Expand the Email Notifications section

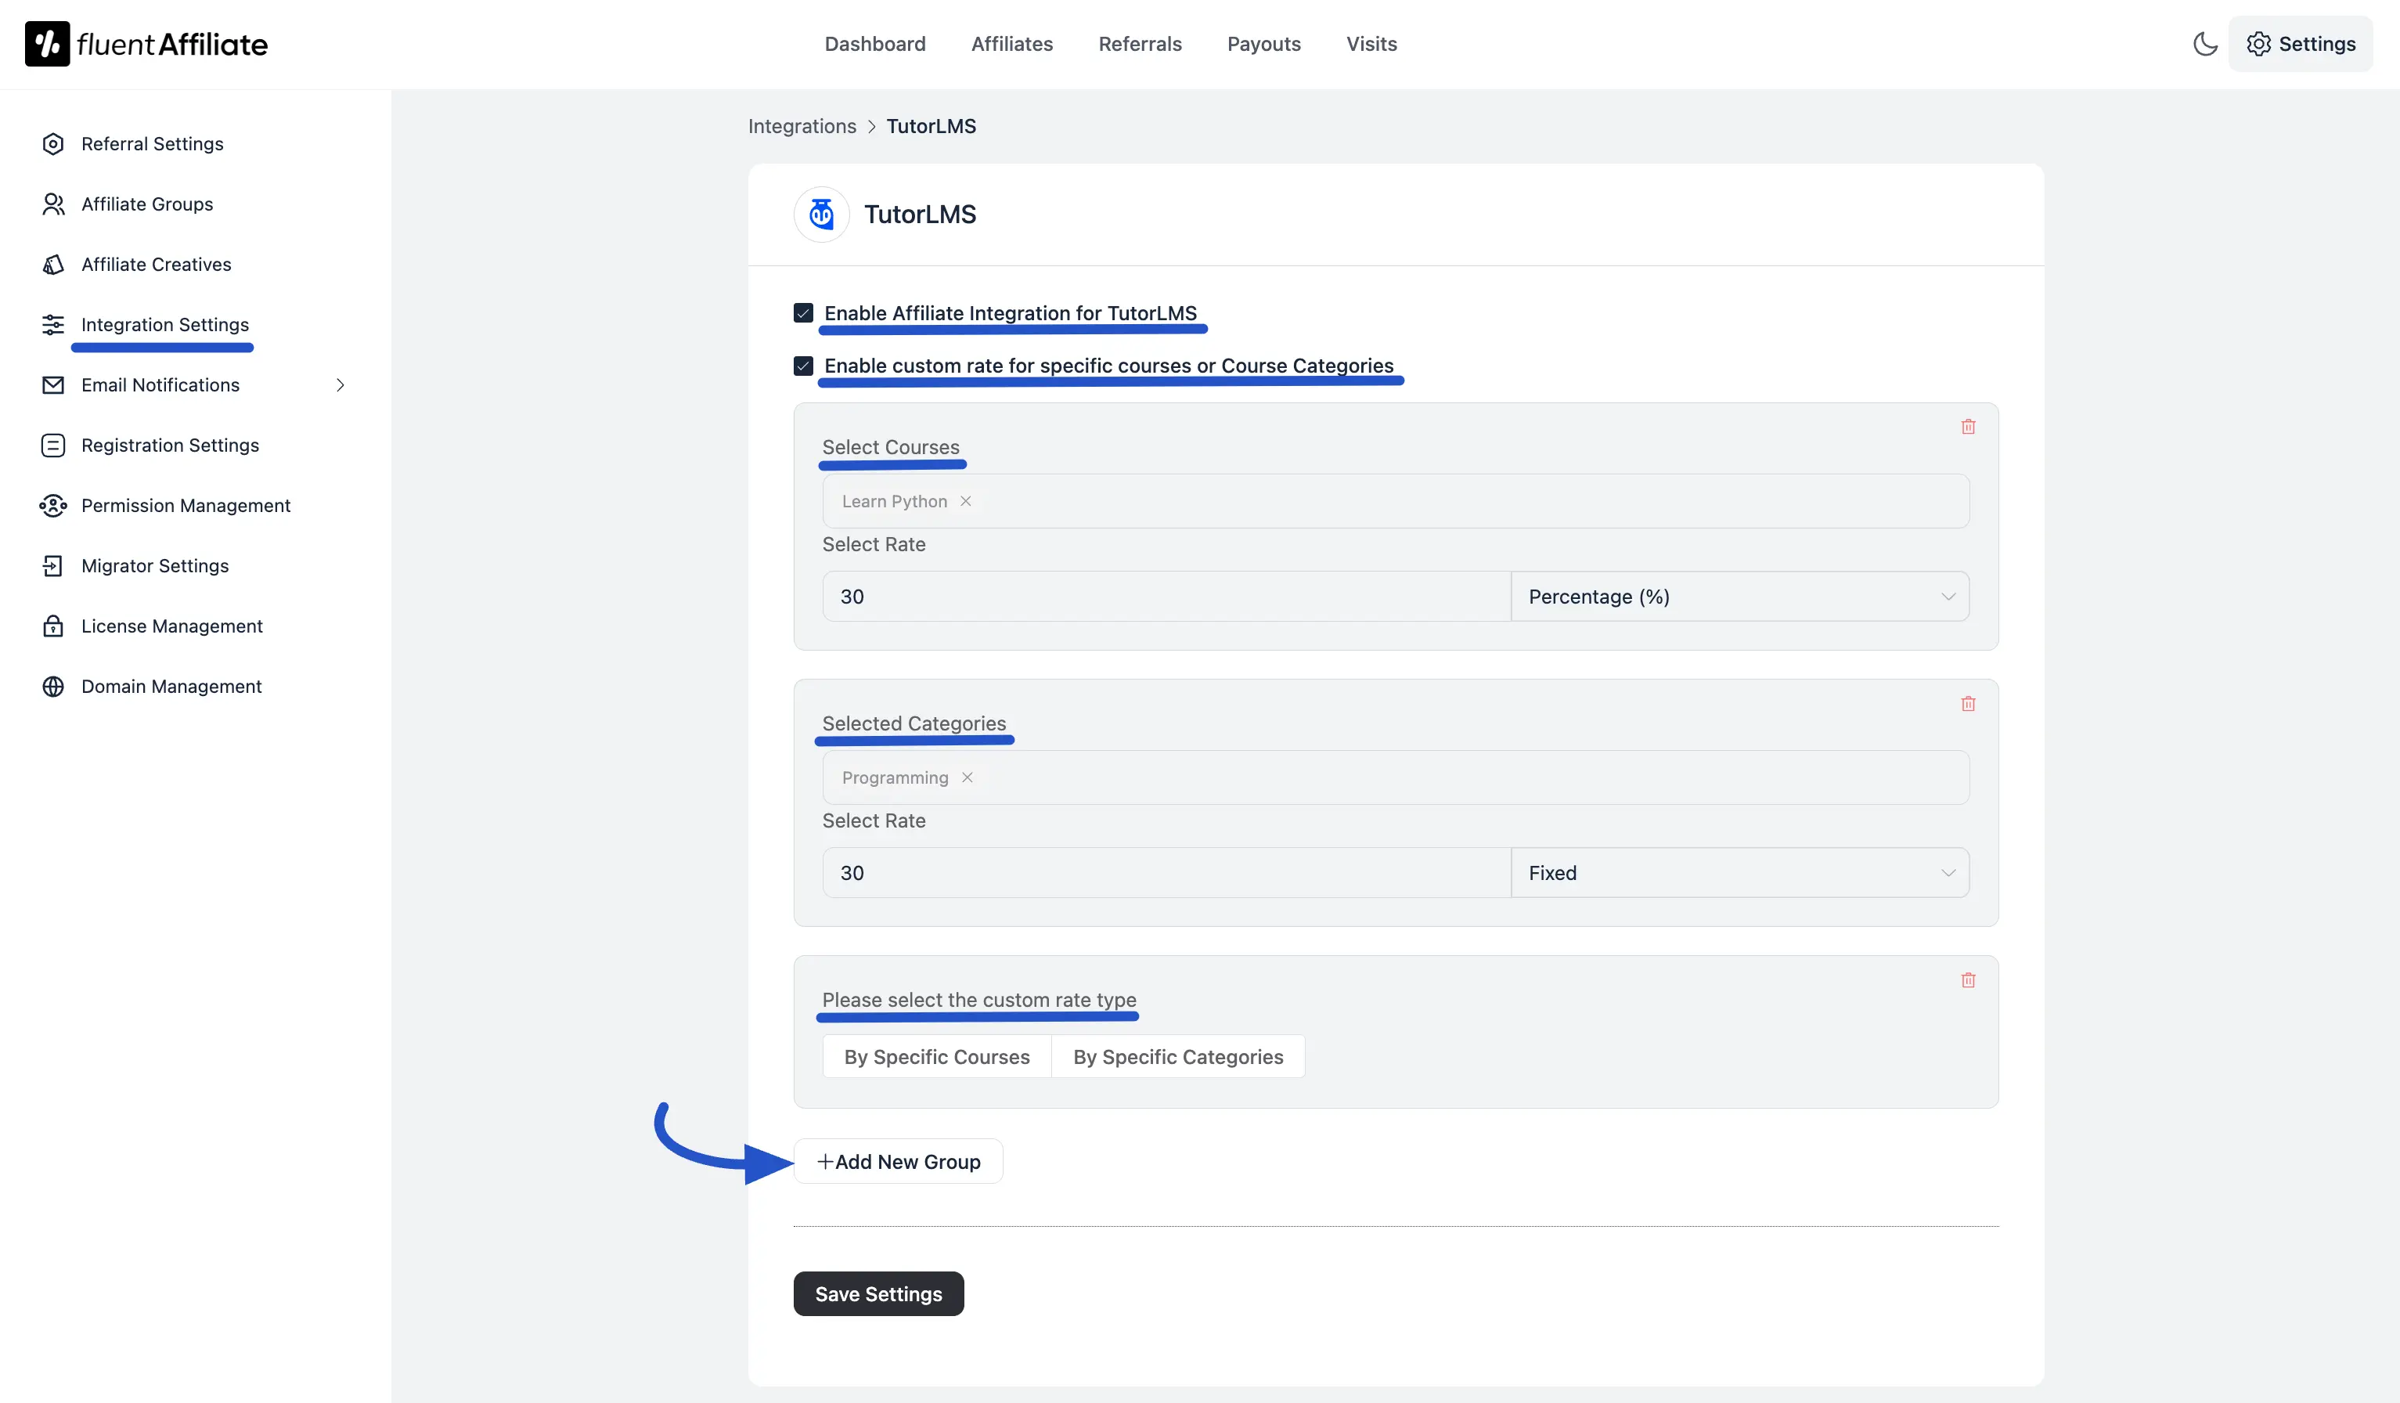pos(341,384)
